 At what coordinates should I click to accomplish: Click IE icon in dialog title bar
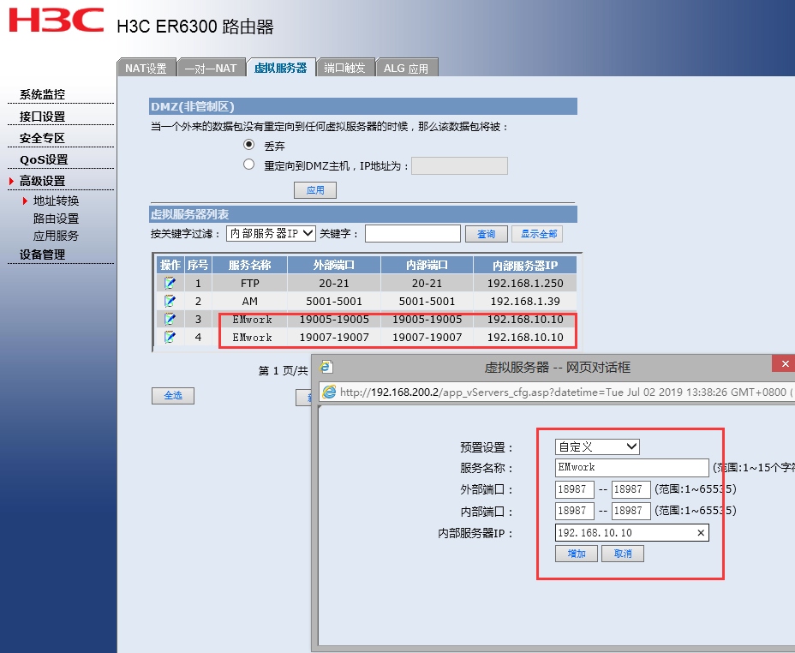pos(326,367)
